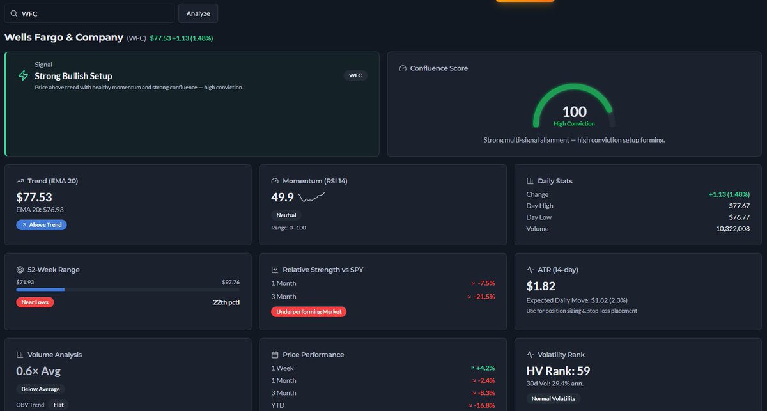
Task: Click the YTD row label
Action: coord(277,405)
